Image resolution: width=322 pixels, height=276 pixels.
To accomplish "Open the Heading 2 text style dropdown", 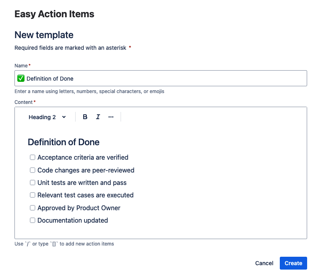I will [43, 117].
